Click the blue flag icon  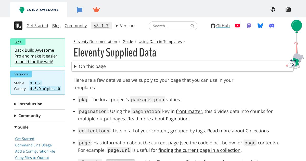(80, 10)
